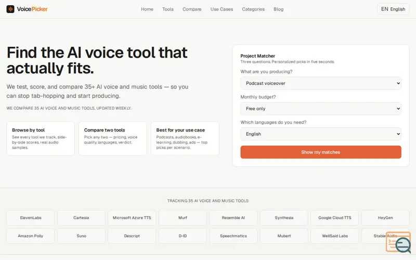Click the Show my matches button
Viewport: 416px width, 260px height.
coord(321,152)
